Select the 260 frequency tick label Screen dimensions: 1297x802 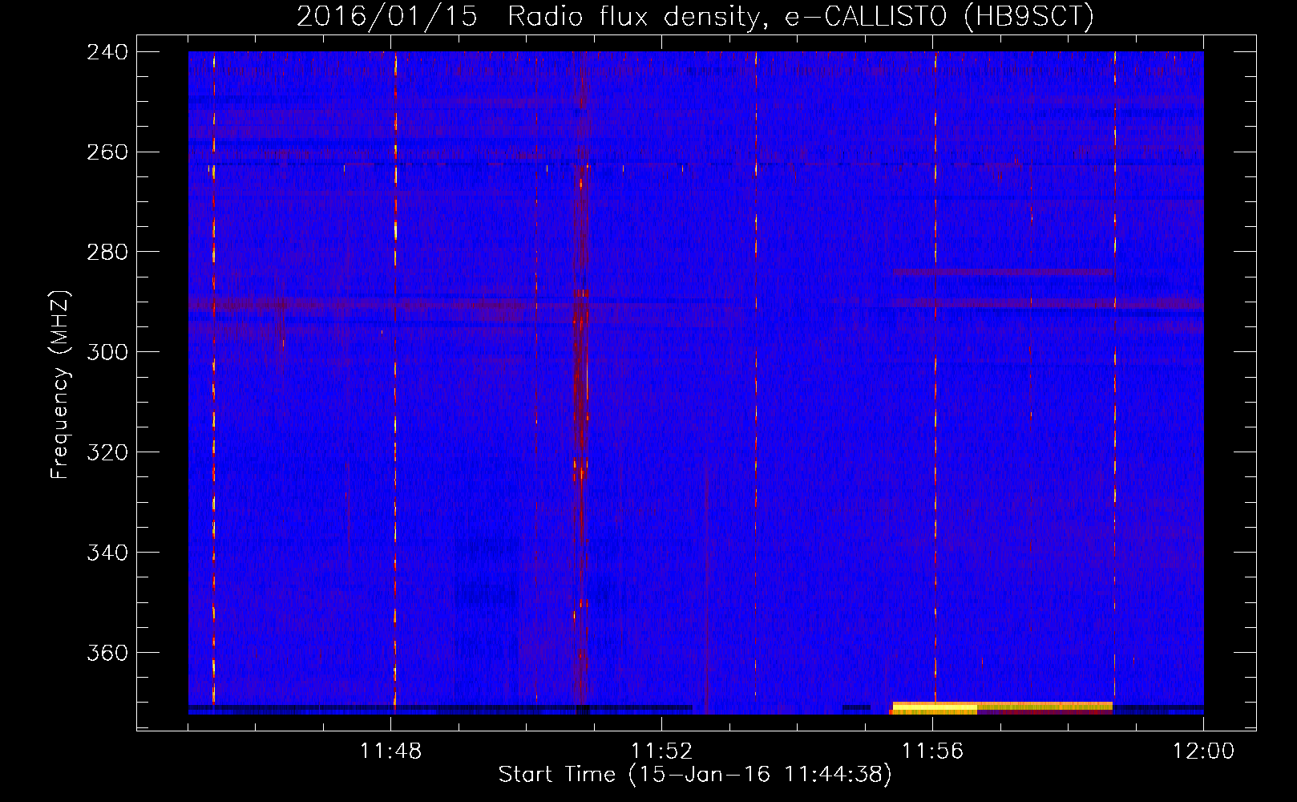click(x=107, y=152)
